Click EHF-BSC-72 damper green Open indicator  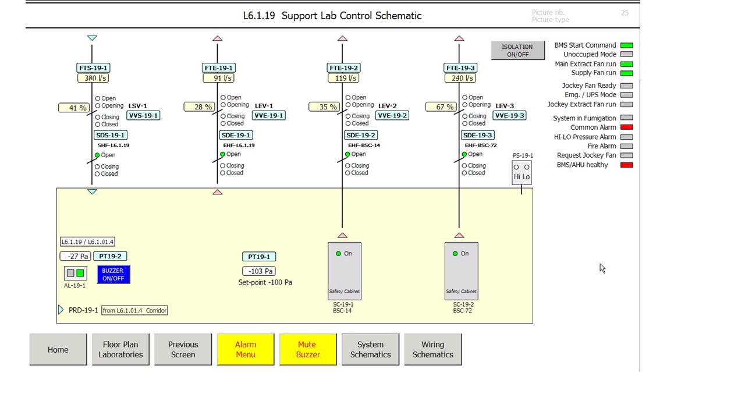point(464,154)
